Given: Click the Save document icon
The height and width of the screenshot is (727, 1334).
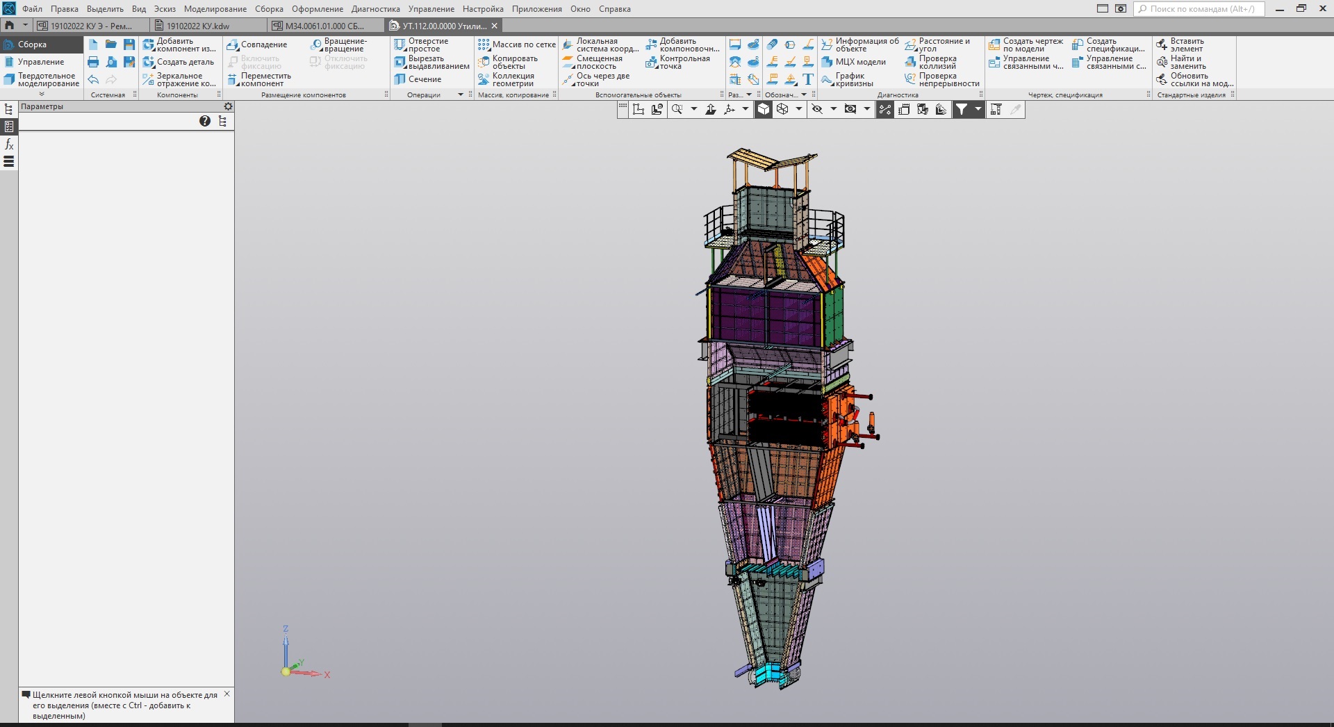Looking at the screenshot, I should point(129,44).
